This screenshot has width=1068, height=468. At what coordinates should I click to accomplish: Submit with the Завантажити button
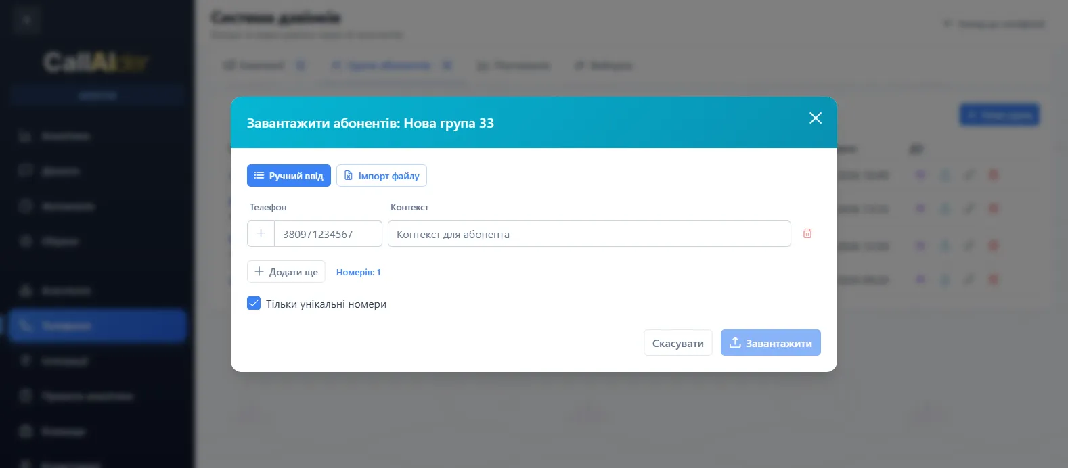point(771,343)
